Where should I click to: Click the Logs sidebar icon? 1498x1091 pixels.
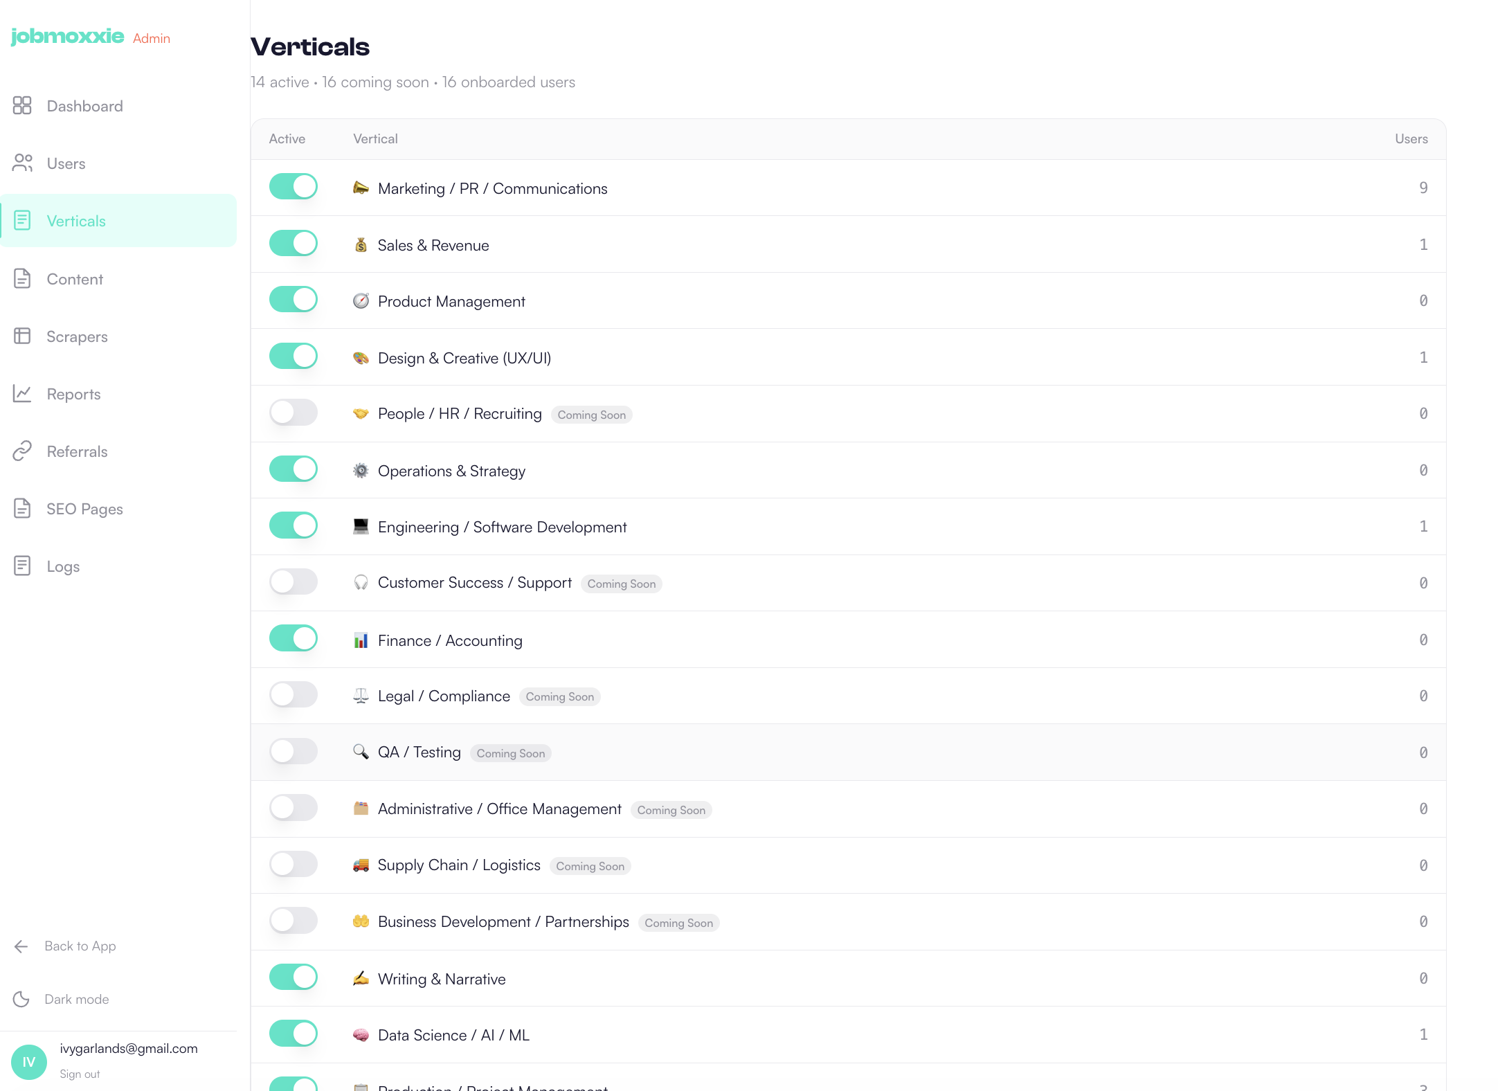22,566
